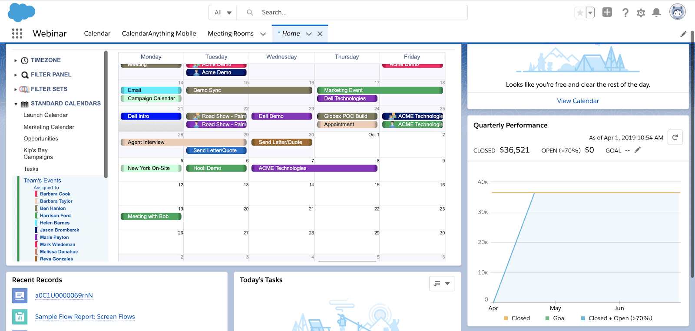Open the Today's Tasks filter dropdown
Viewport: 695px width, 331px height.
pos(442,284)
